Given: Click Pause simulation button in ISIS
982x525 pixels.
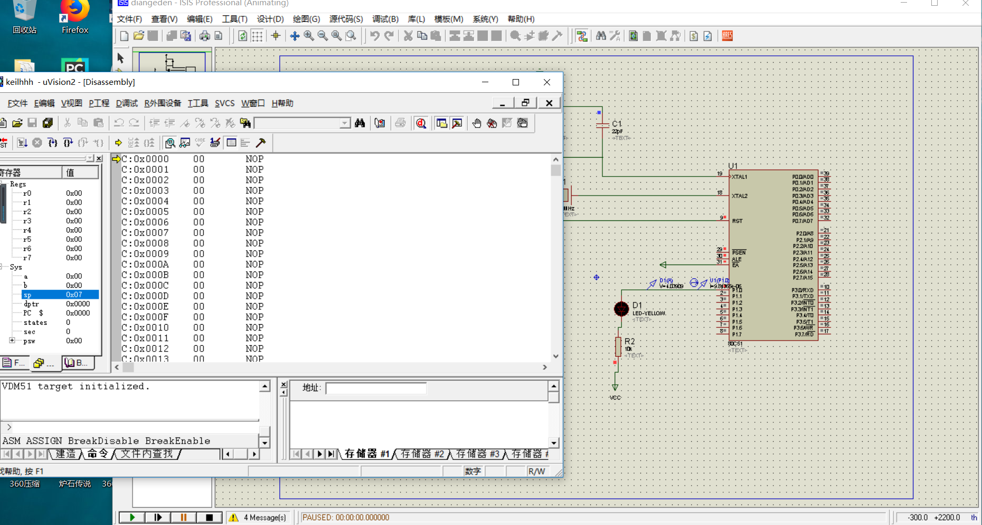Looking at the screenshot, I should (184, 518).
